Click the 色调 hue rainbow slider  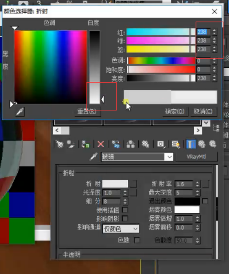click(160, 60)
